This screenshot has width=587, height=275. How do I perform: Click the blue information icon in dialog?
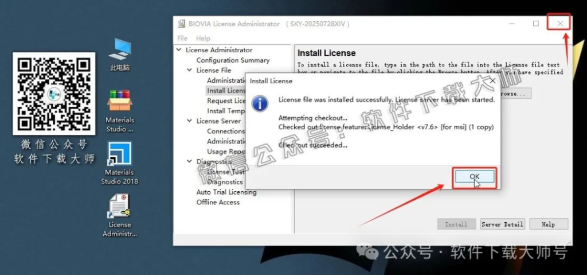pyautogui.click(x=261, y=104)
